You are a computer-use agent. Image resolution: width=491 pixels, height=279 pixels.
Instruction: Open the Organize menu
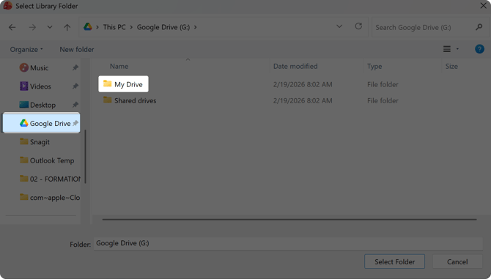click(x=26, y=49)
